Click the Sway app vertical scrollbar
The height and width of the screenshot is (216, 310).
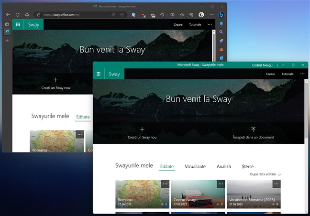(x=306, y=110)
